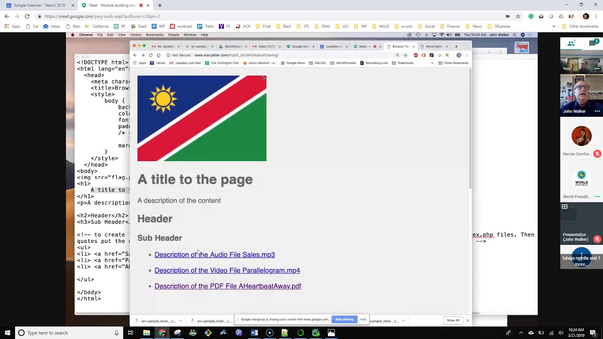Open the View menu in Mac menu bar

[122, 35]
